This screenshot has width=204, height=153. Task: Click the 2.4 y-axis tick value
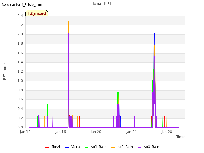coord(20,16)
